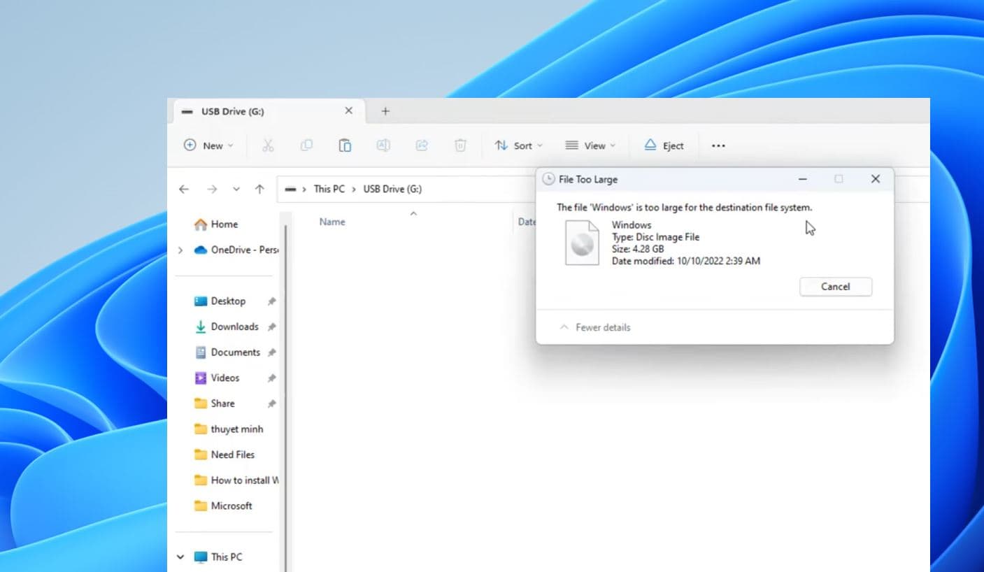Click the Date column header
984x572 pixels.
click(527, 222)
